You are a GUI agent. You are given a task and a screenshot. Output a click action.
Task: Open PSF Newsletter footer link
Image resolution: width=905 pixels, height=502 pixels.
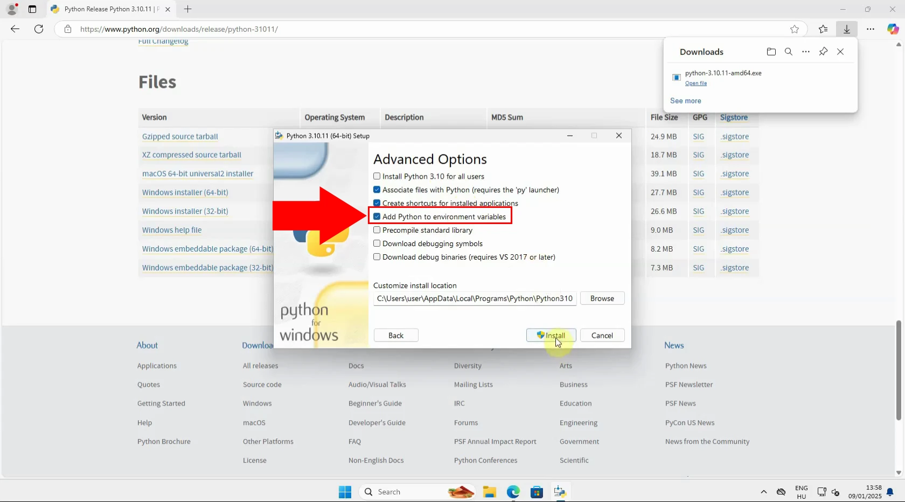point(689,385)
